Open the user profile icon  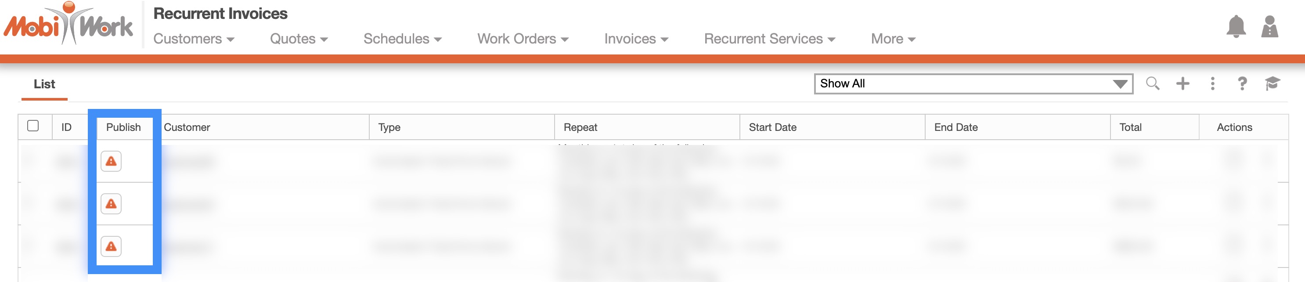pyautogui.click(x=1269, y=26)
